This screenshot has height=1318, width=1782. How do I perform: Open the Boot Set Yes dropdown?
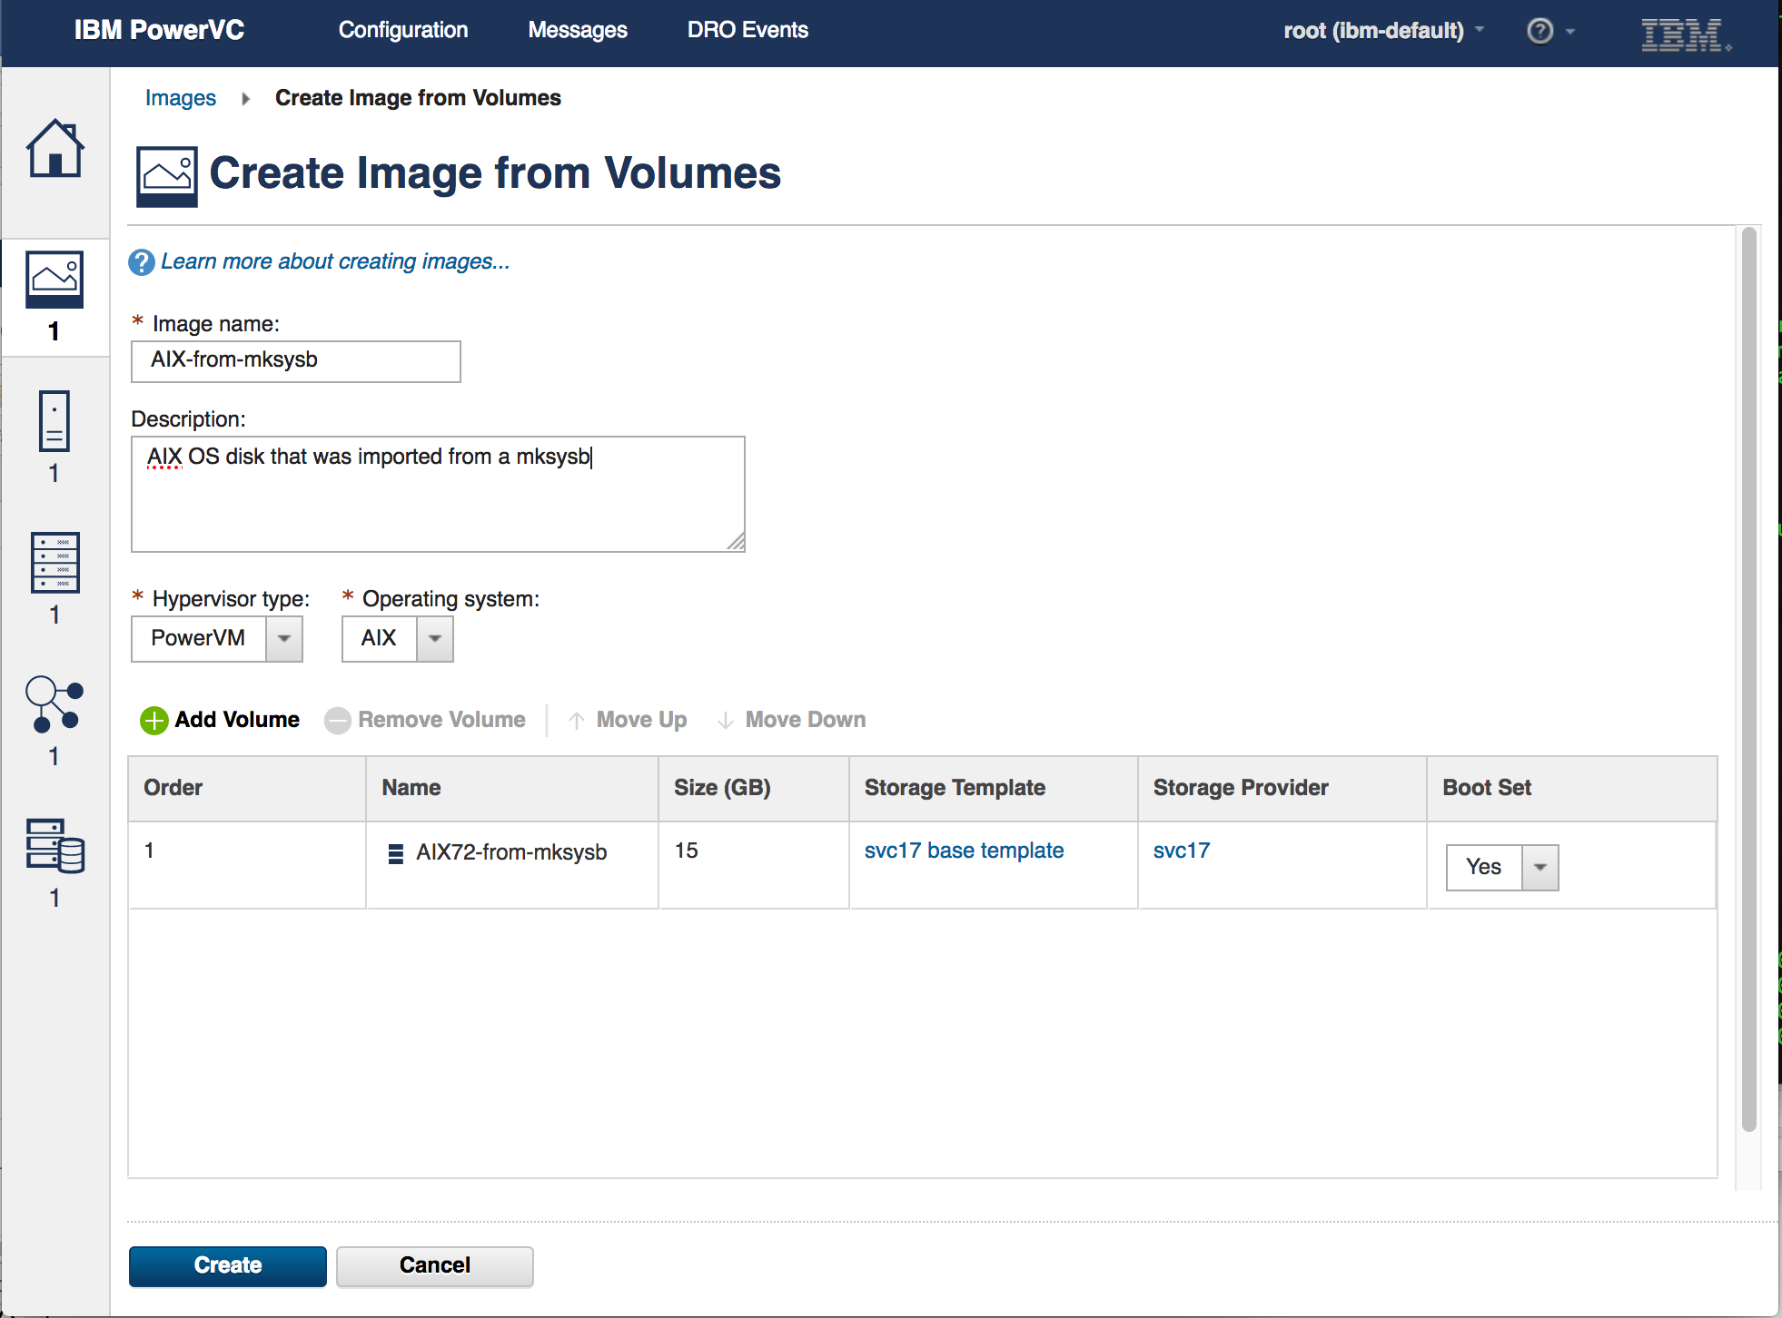point(1540,868)
